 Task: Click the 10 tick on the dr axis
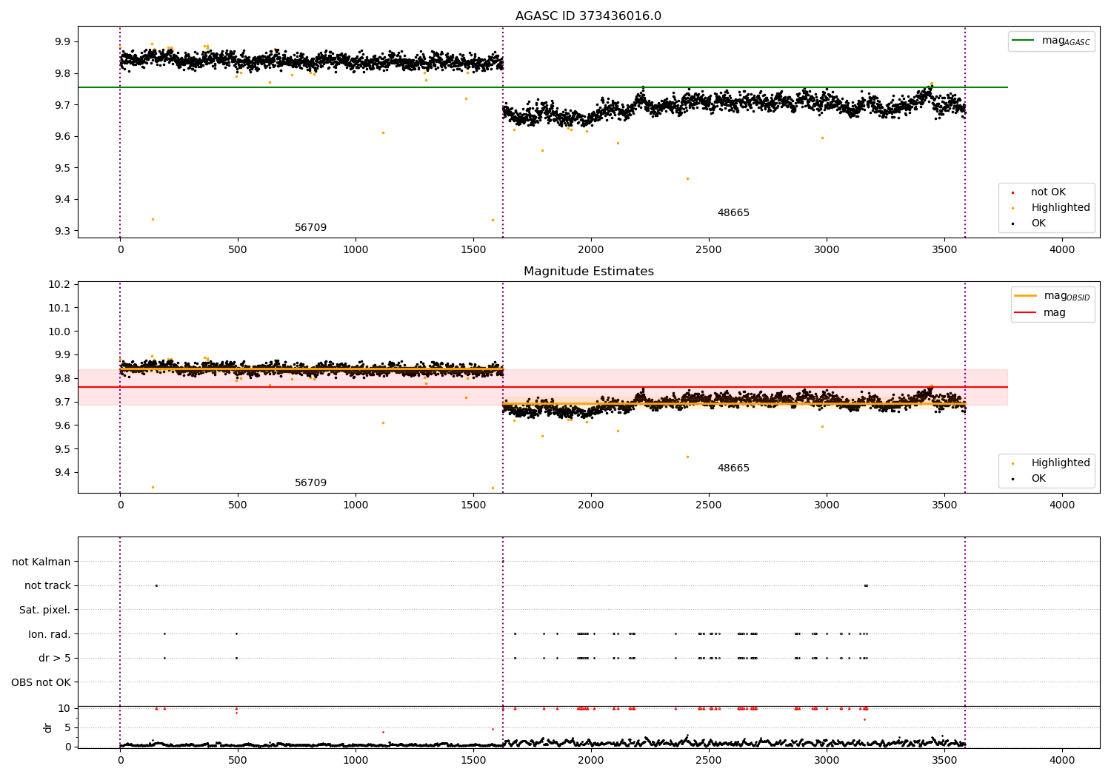64,708
